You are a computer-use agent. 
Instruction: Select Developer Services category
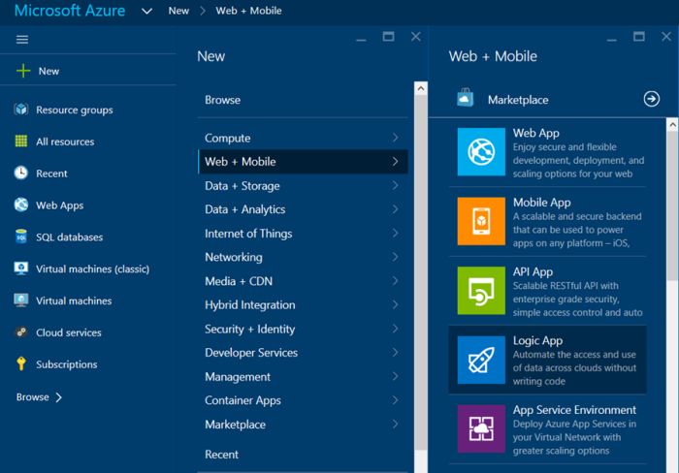pyautogui.click(x=303, y=352)
